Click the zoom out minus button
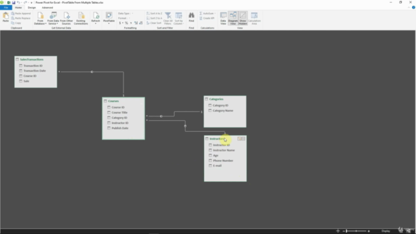The height and width of the screenshot is (234, 416). tap(344, 231)
